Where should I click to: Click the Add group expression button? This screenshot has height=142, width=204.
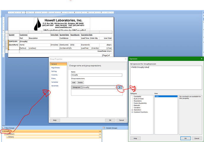click(74, 83)
